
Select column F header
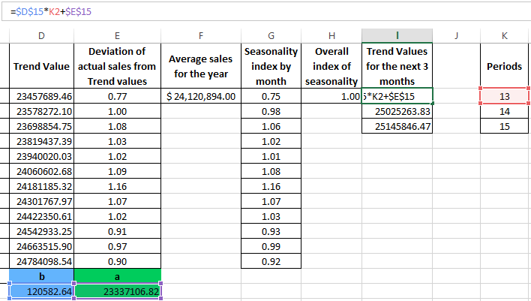point(201,35)
